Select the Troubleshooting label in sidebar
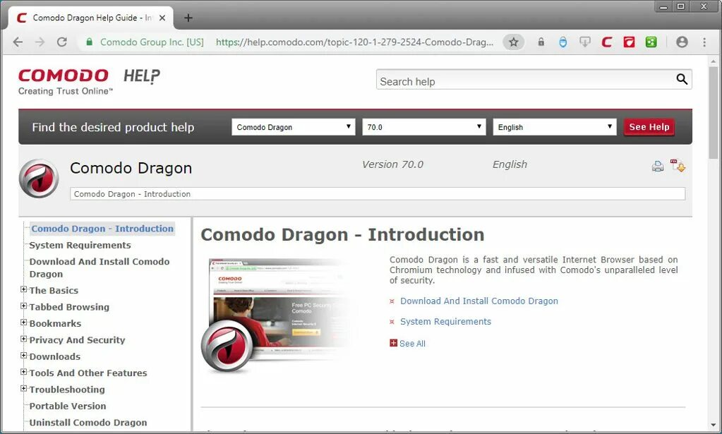Viewport: 722px width, 434px height. tap(67, 390)
